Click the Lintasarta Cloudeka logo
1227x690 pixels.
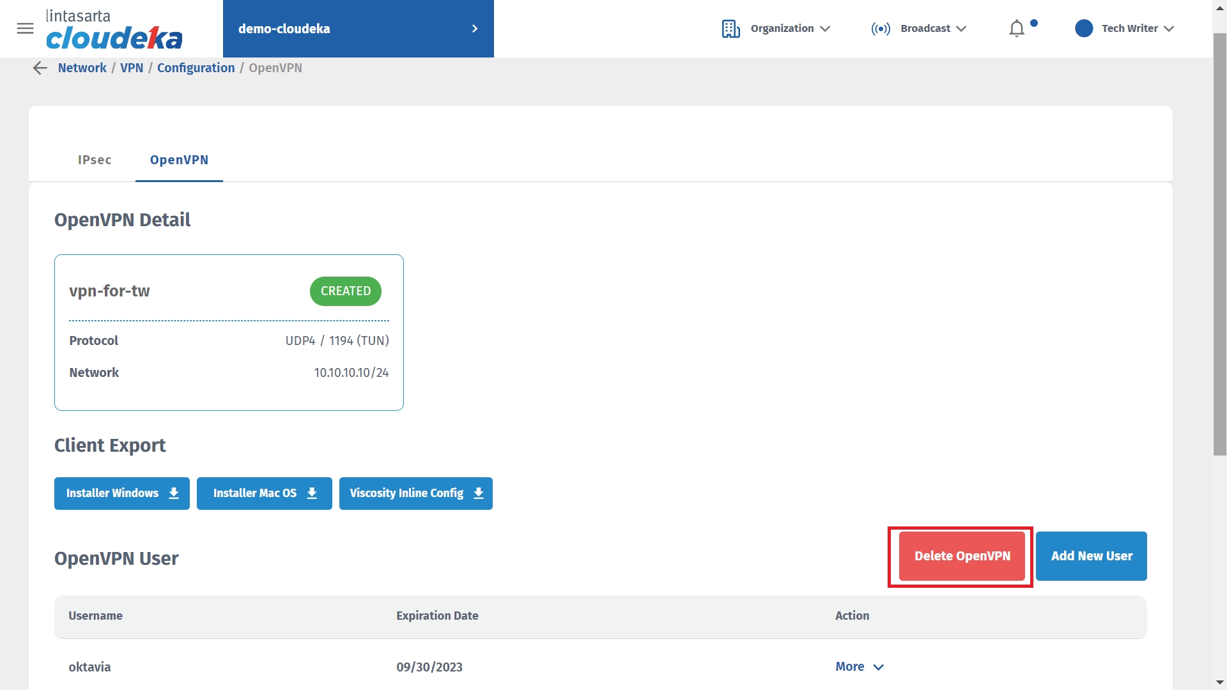point(114,30)
